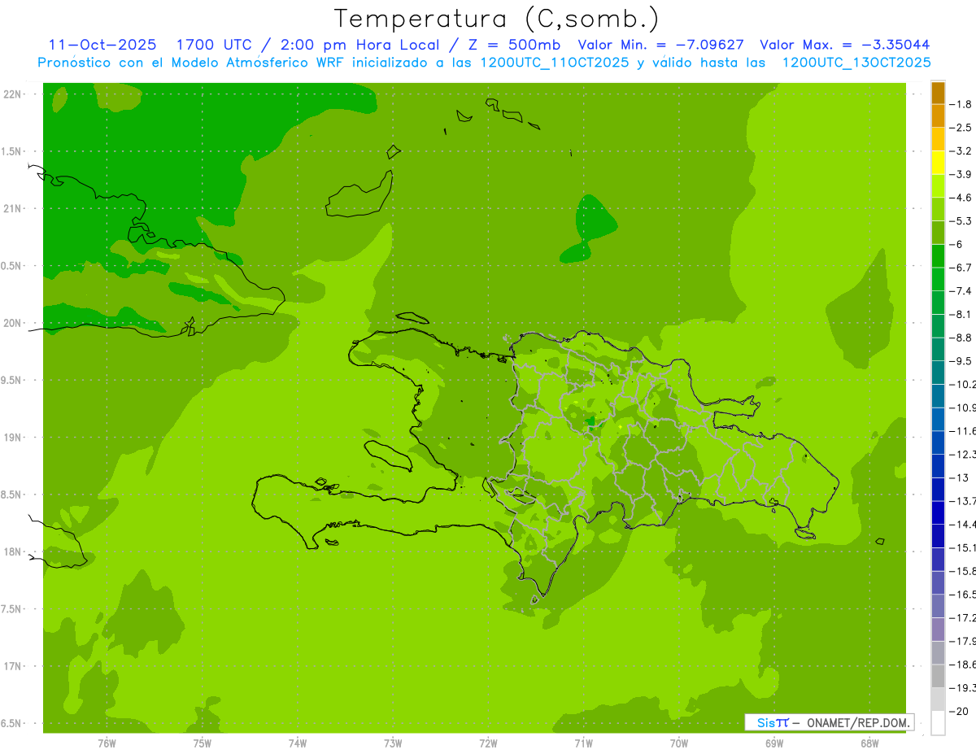Viewport: 976px width, 754px height.
Task: Click the 72W longitude axis label
Action: pyautogui.click(x=488, y=743)
